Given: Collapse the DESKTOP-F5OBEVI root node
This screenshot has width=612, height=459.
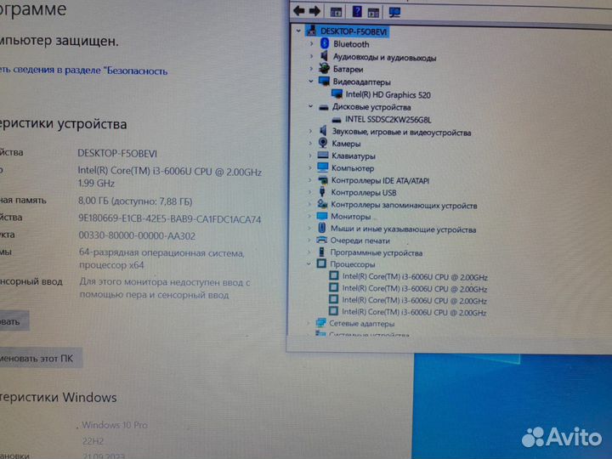Looking at the screenshot, I should [x=298, y=31].
